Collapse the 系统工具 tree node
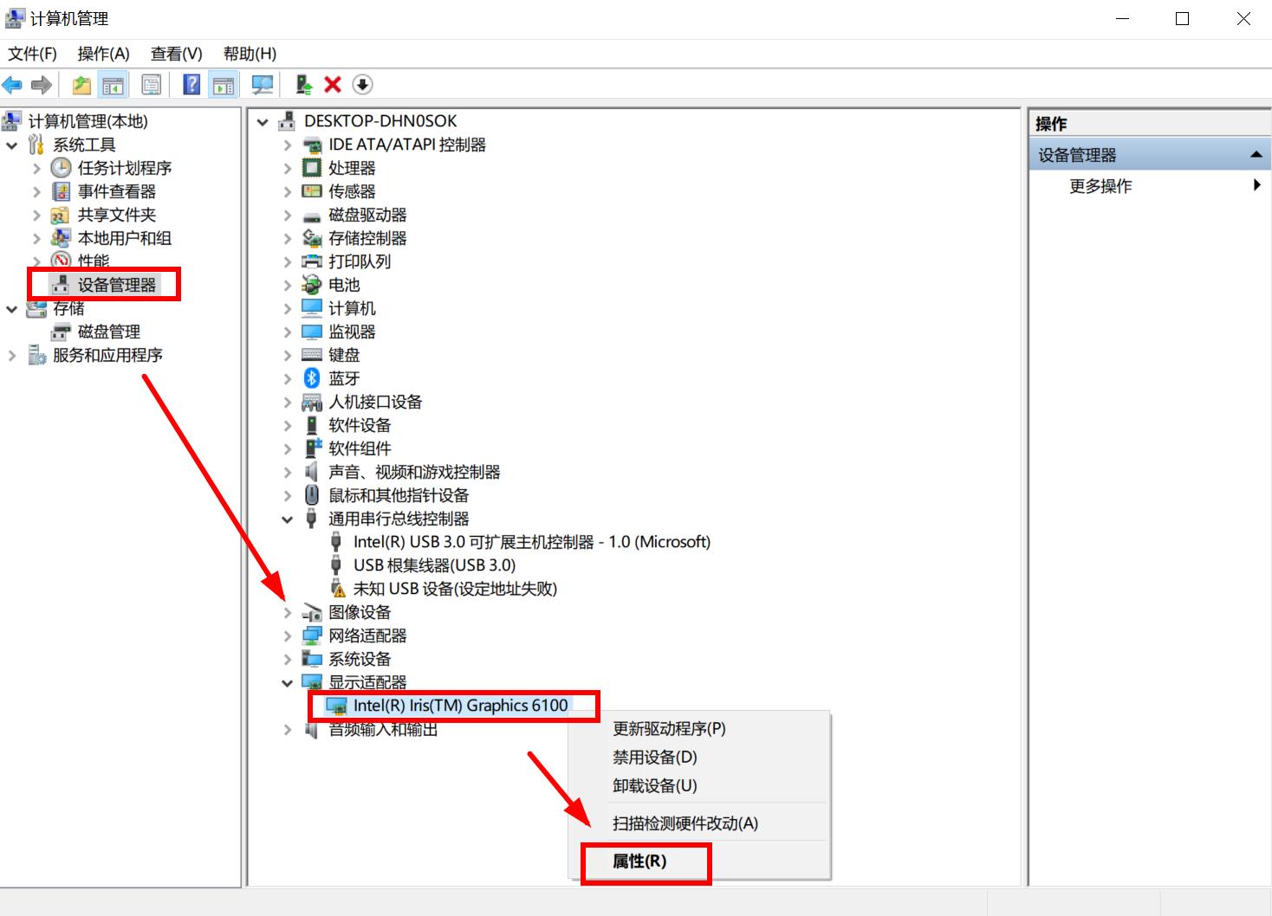 [12, 145]
